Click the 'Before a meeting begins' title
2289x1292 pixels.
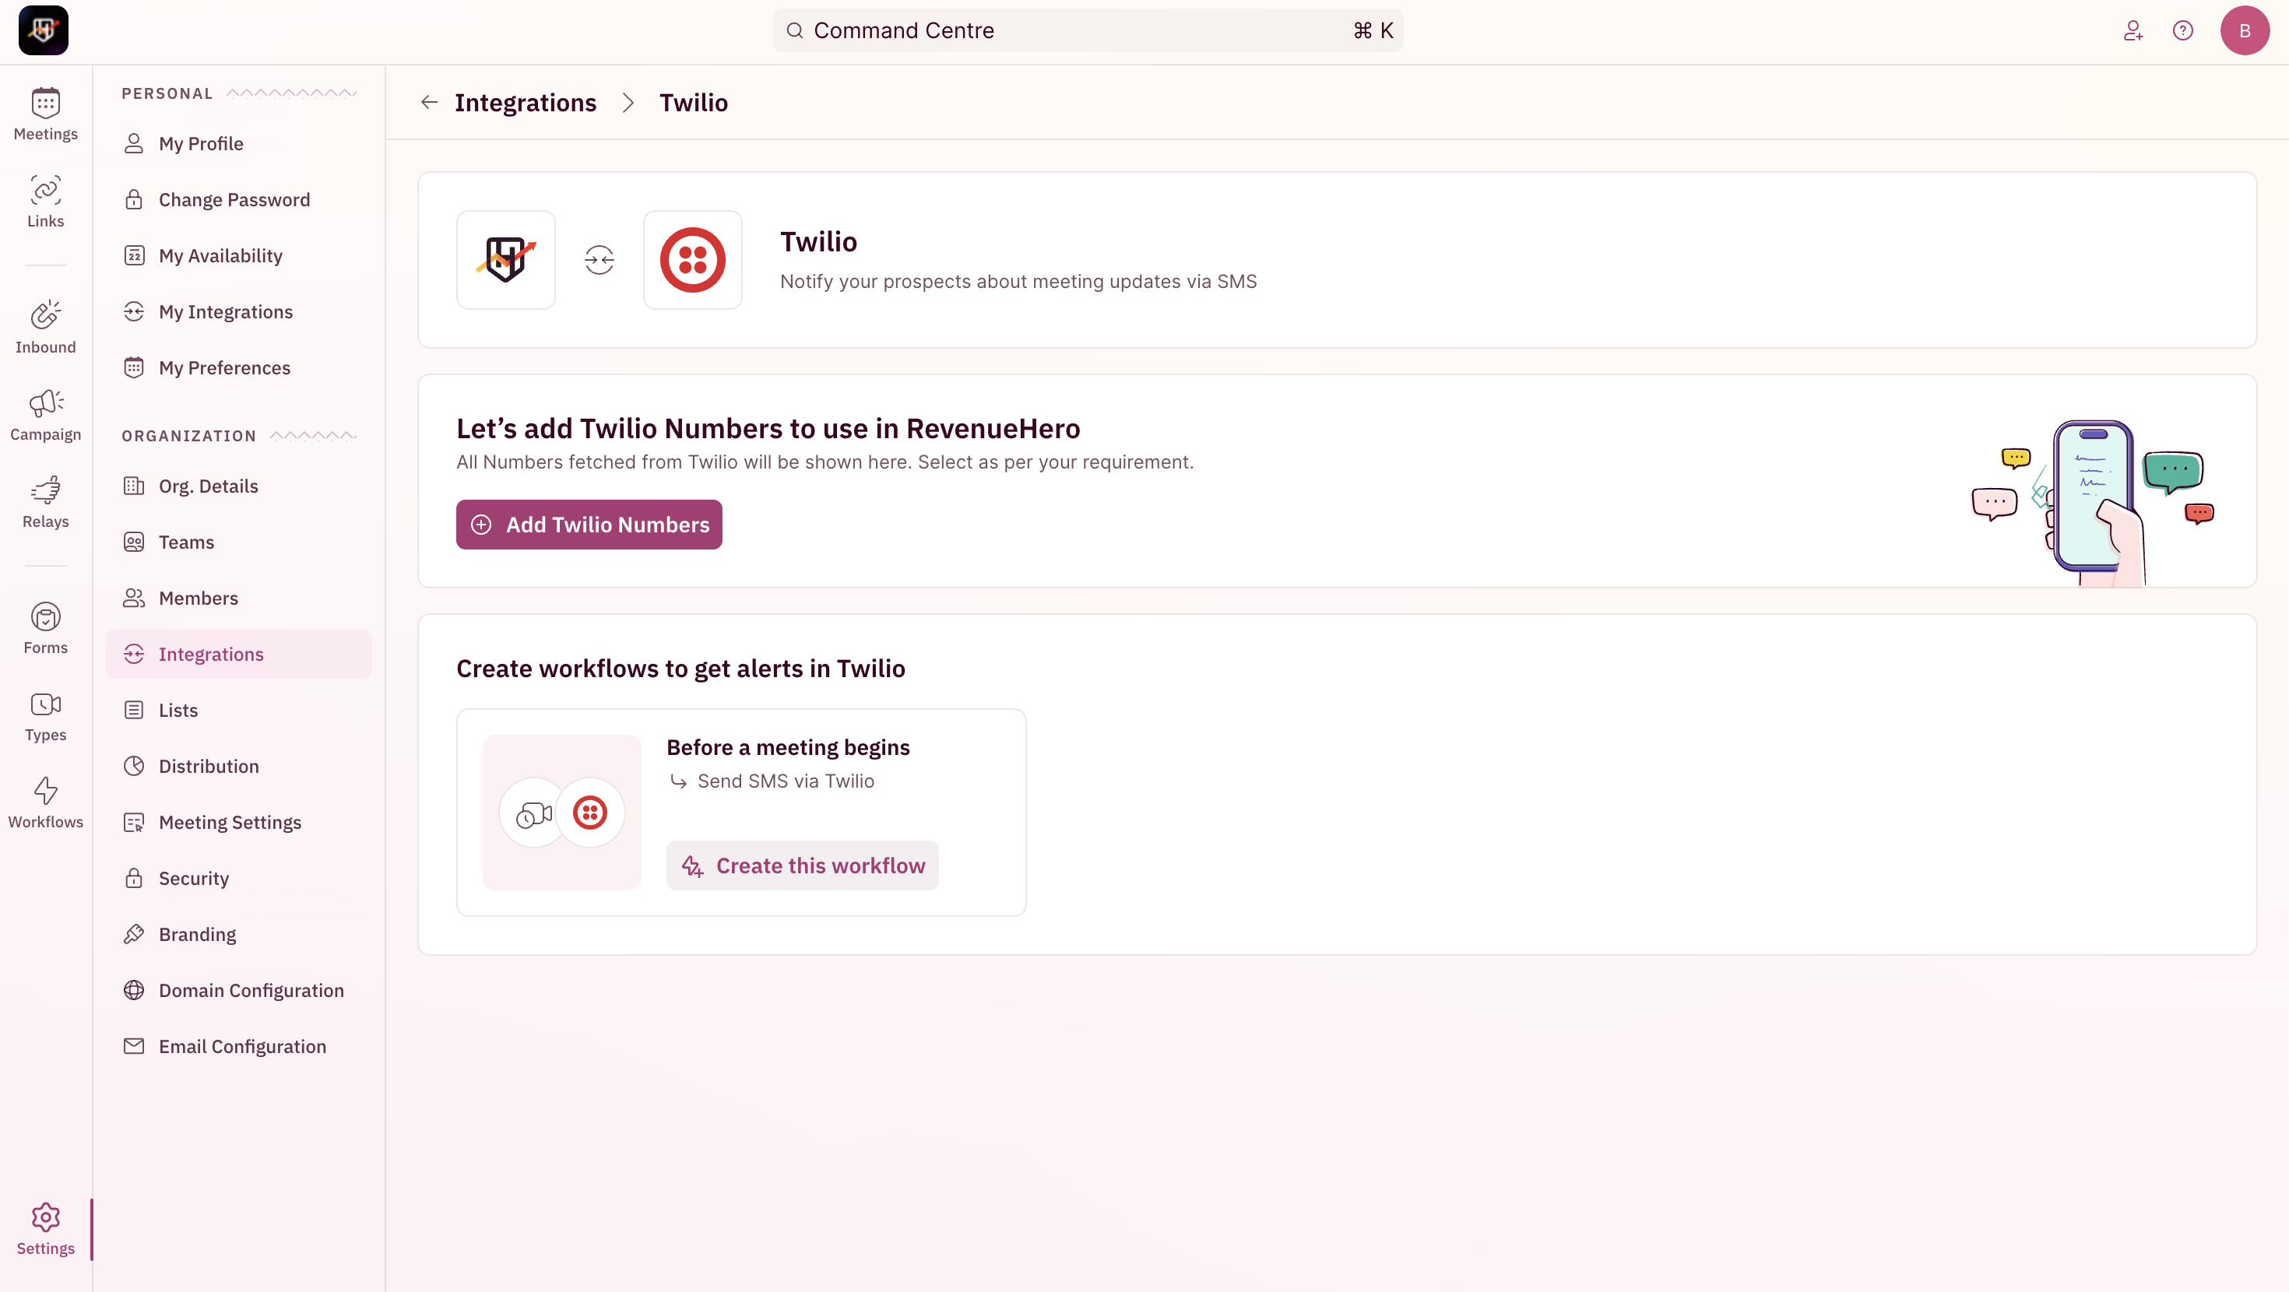coord(788,746)
